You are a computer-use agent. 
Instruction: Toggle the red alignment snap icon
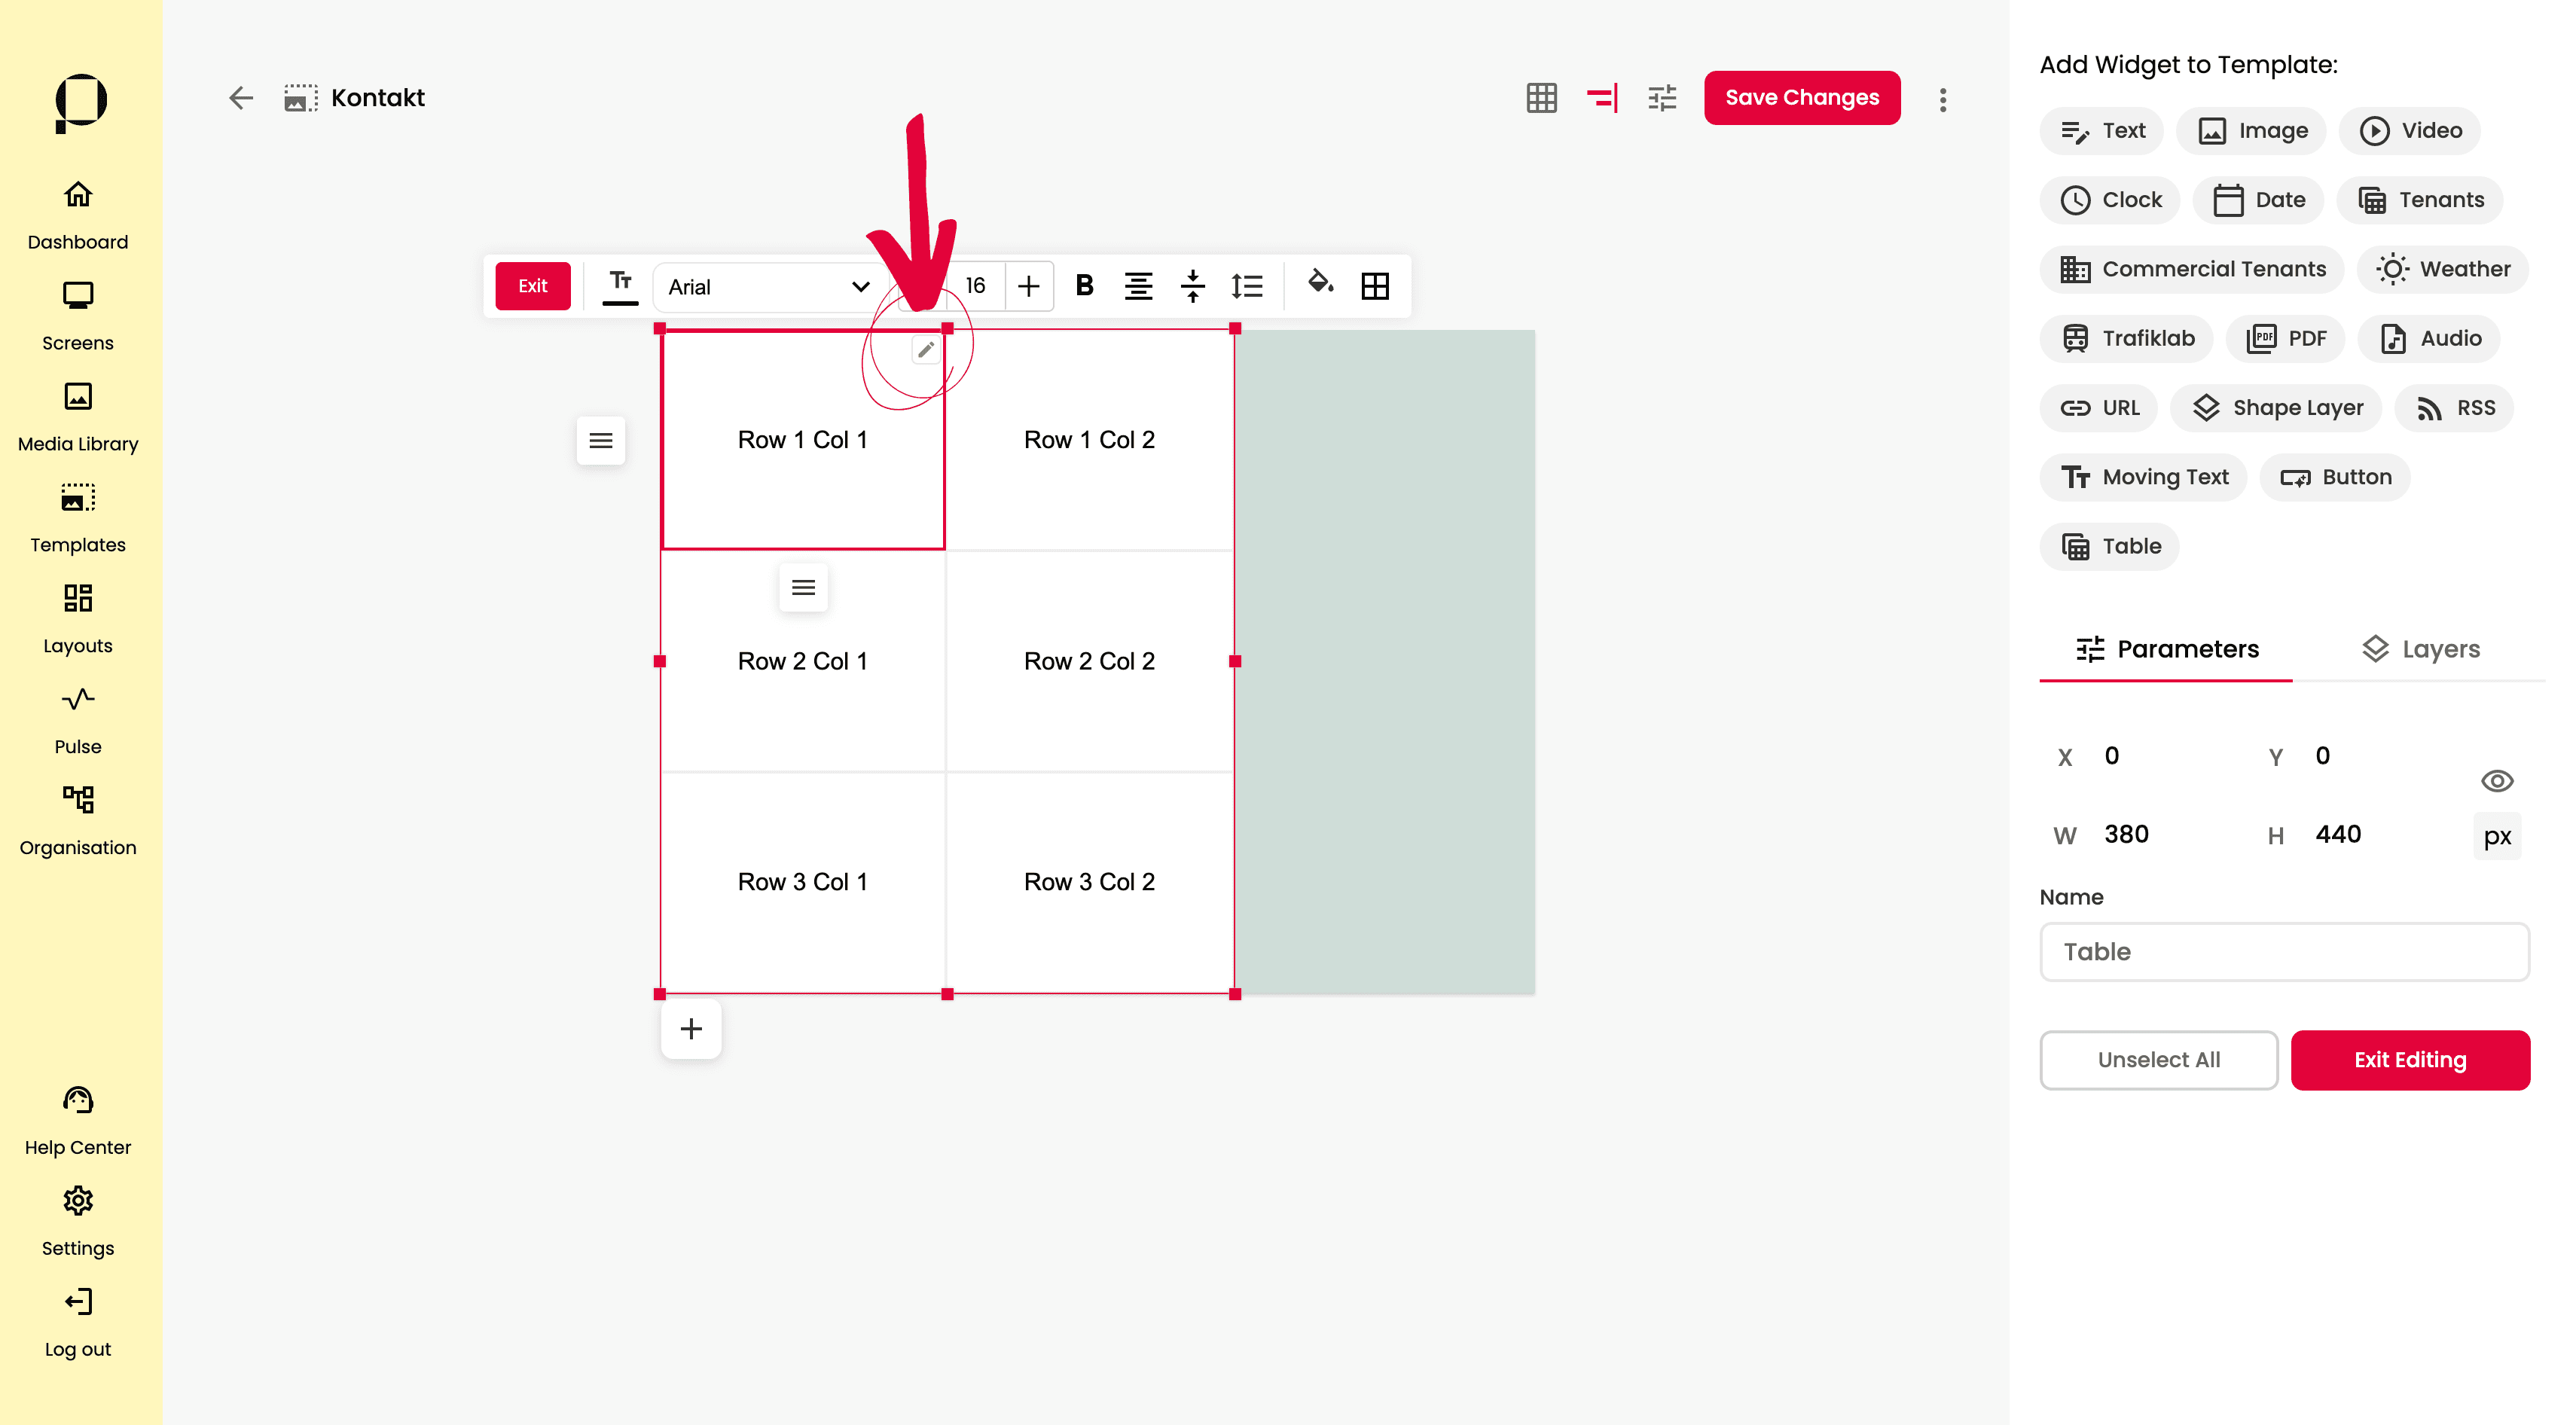click(x=1602, y=98)
